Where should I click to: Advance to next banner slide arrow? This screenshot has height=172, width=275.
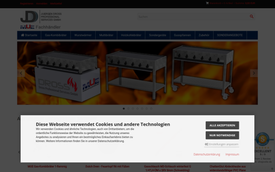(x=254, y=73)
